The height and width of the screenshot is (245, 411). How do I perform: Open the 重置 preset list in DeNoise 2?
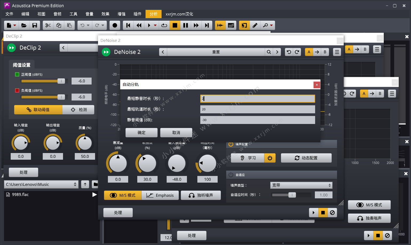point(216,52)
